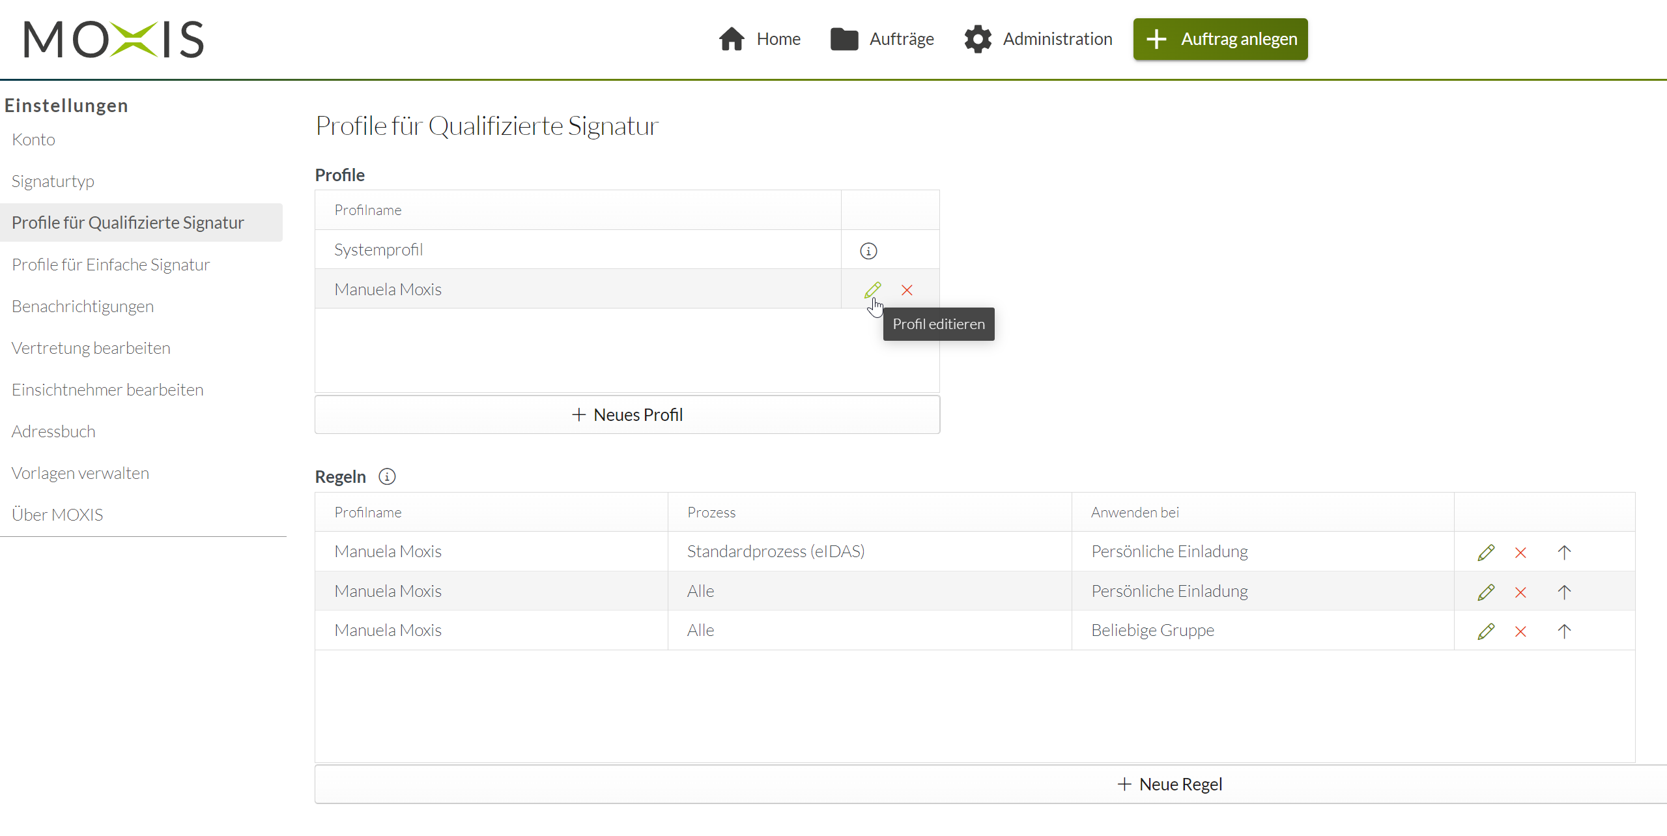Add a Neues Profil

coord(627,415)
